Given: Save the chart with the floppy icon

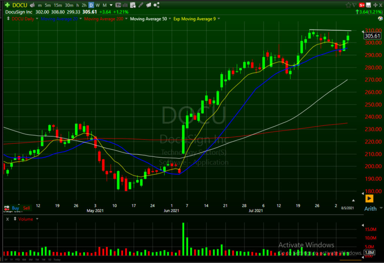Looking at the screenshot, I should click(369, 5).
